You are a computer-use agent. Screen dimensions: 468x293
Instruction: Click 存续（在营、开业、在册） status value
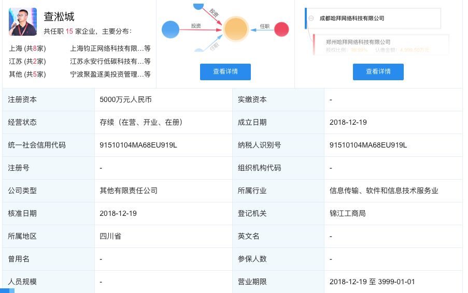tap(141, 122)
